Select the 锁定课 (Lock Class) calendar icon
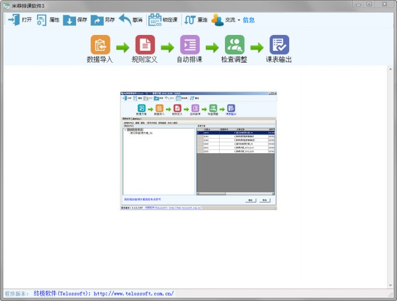 tap(155, 20)
